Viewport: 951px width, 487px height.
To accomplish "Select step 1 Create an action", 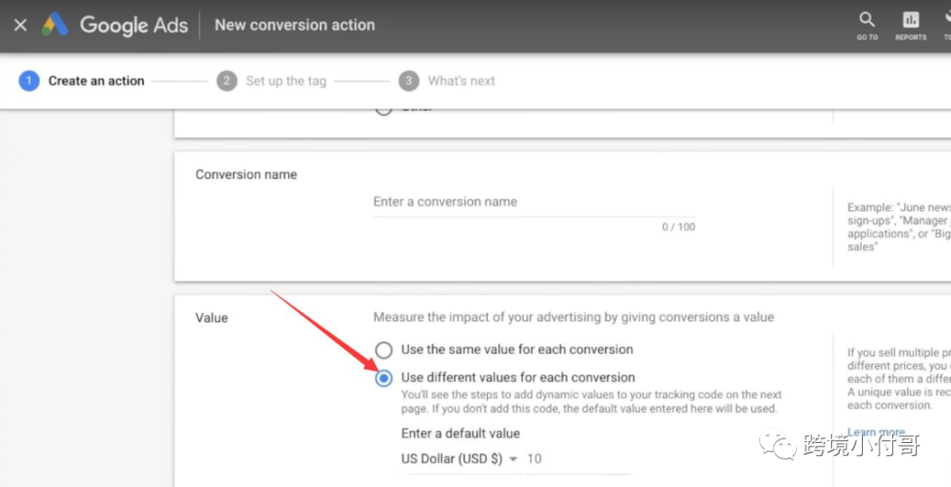I will coord(82,81).
